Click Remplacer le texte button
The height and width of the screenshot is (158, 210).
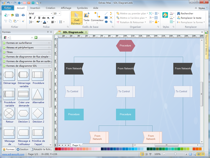(x=189, y=18)
